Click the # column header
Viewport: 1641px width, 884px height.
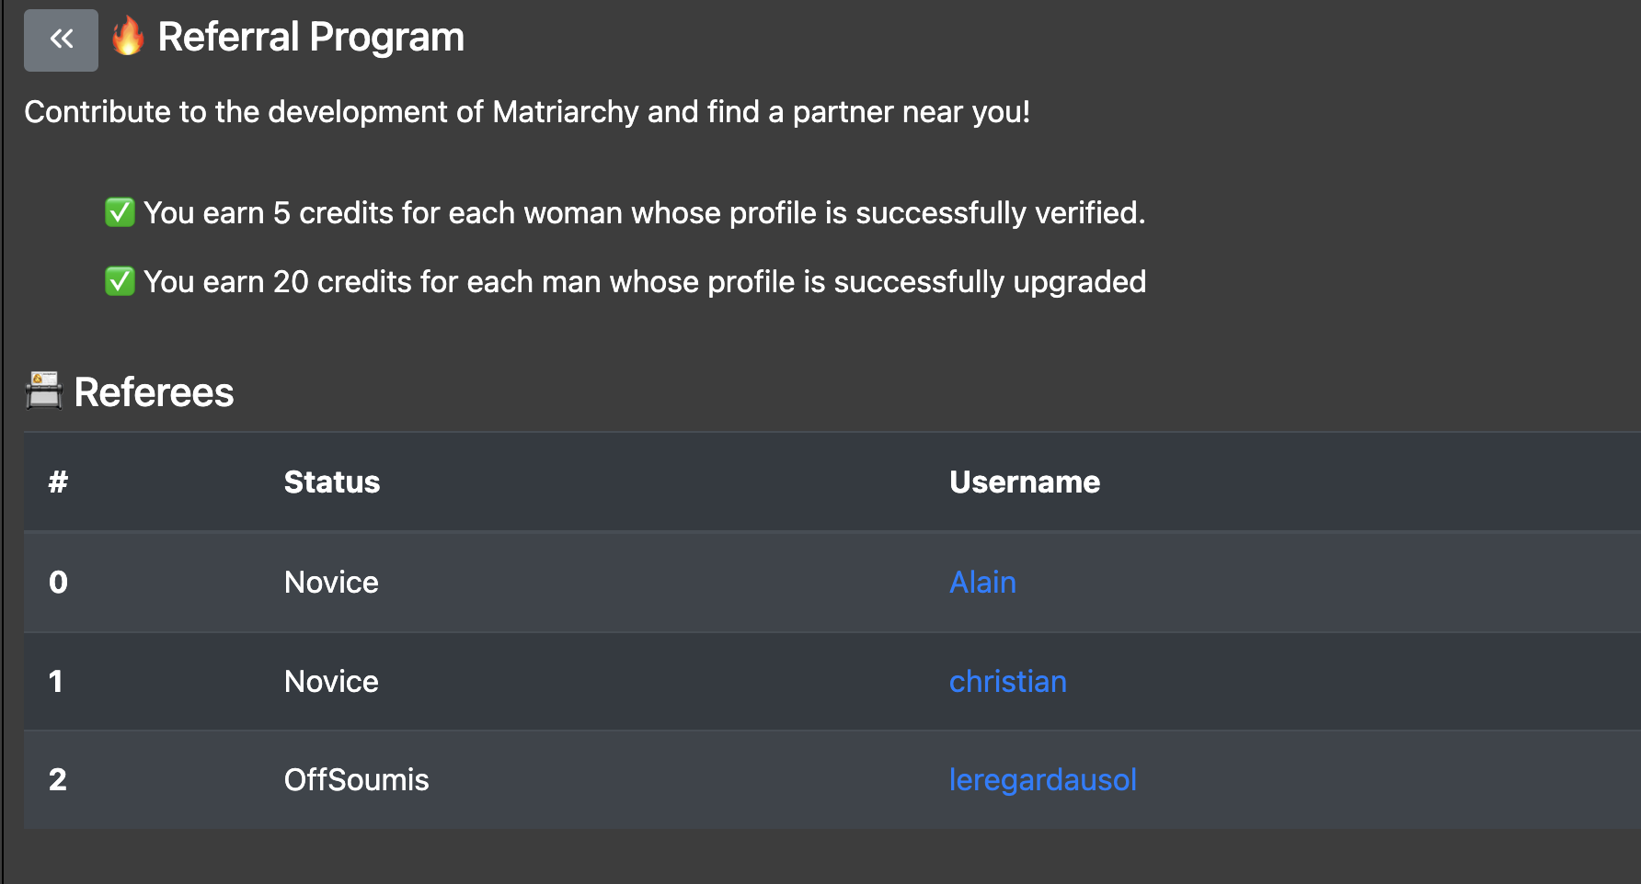tap(58, 482)
